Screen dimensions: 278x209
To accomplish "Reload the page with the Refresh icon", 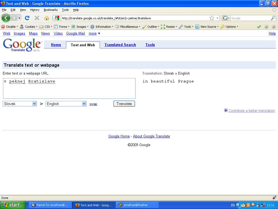I will (x=27, y=18).
